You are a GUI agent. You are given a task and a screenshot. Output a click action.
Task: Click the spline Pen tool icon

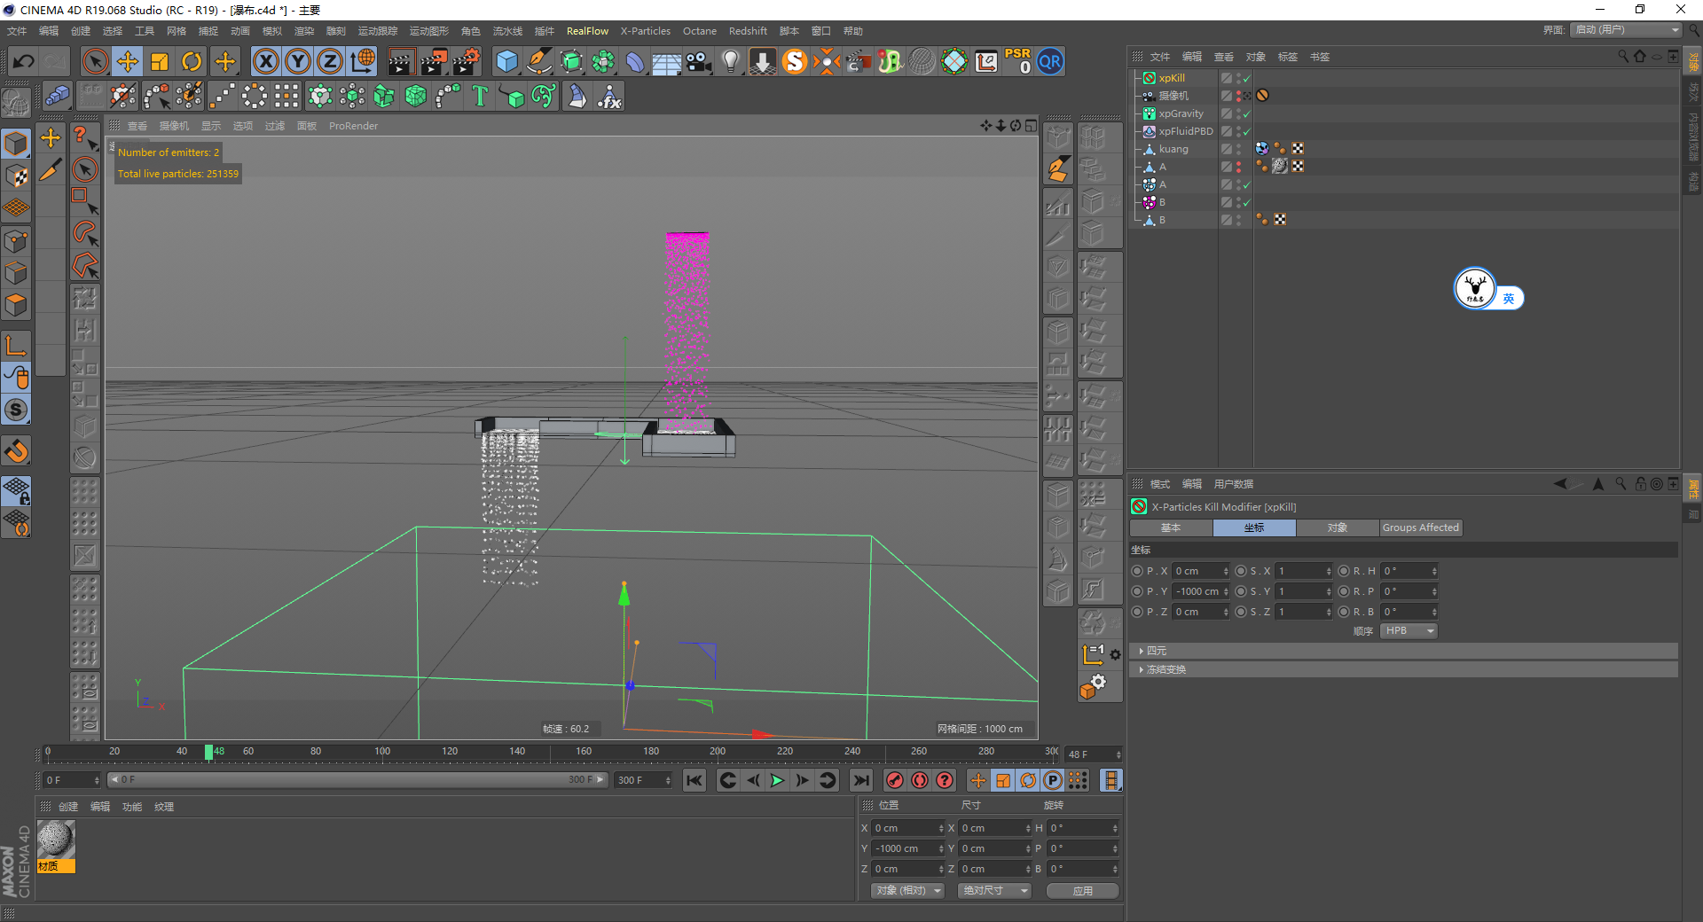coord(538,61)
